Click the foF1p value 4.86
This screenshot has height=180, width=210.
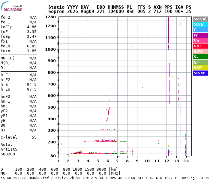[x=32, y=27]
